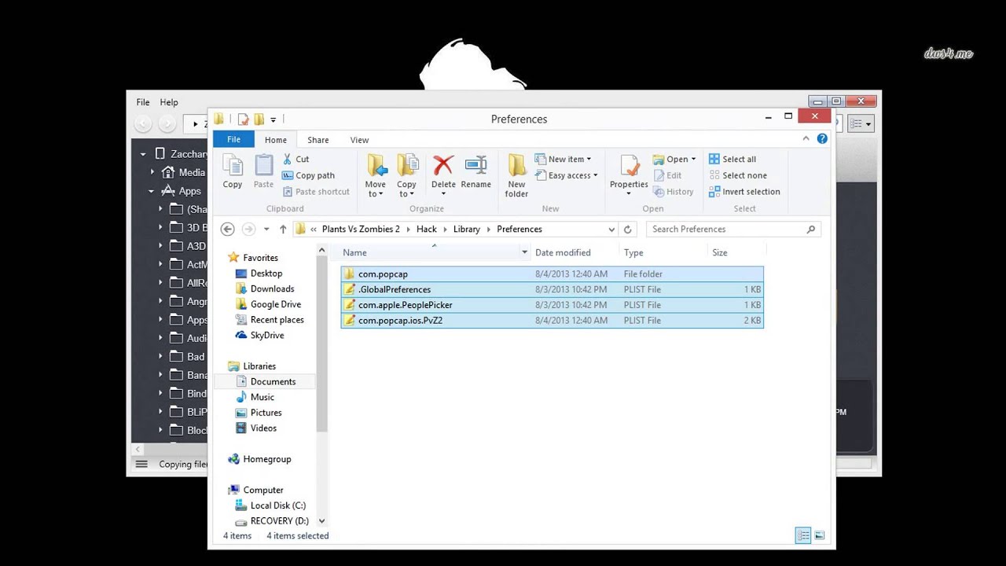Click Copy path in the ribbon
Screen dimensions: 1006x566
coord(308,175)
